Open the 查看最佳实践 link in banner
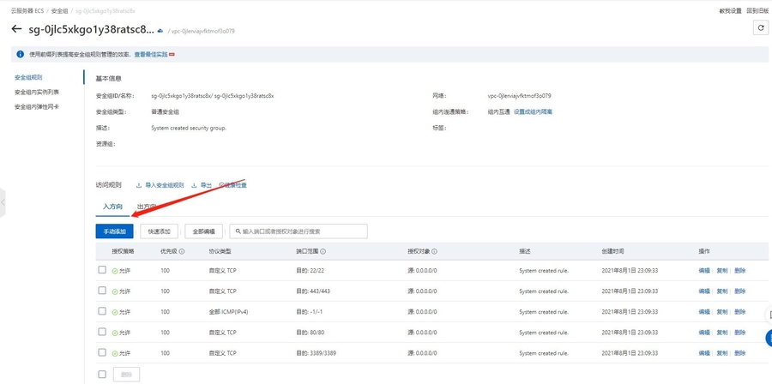The width and height of the screenshot is (772, 384). click(151, 54)
